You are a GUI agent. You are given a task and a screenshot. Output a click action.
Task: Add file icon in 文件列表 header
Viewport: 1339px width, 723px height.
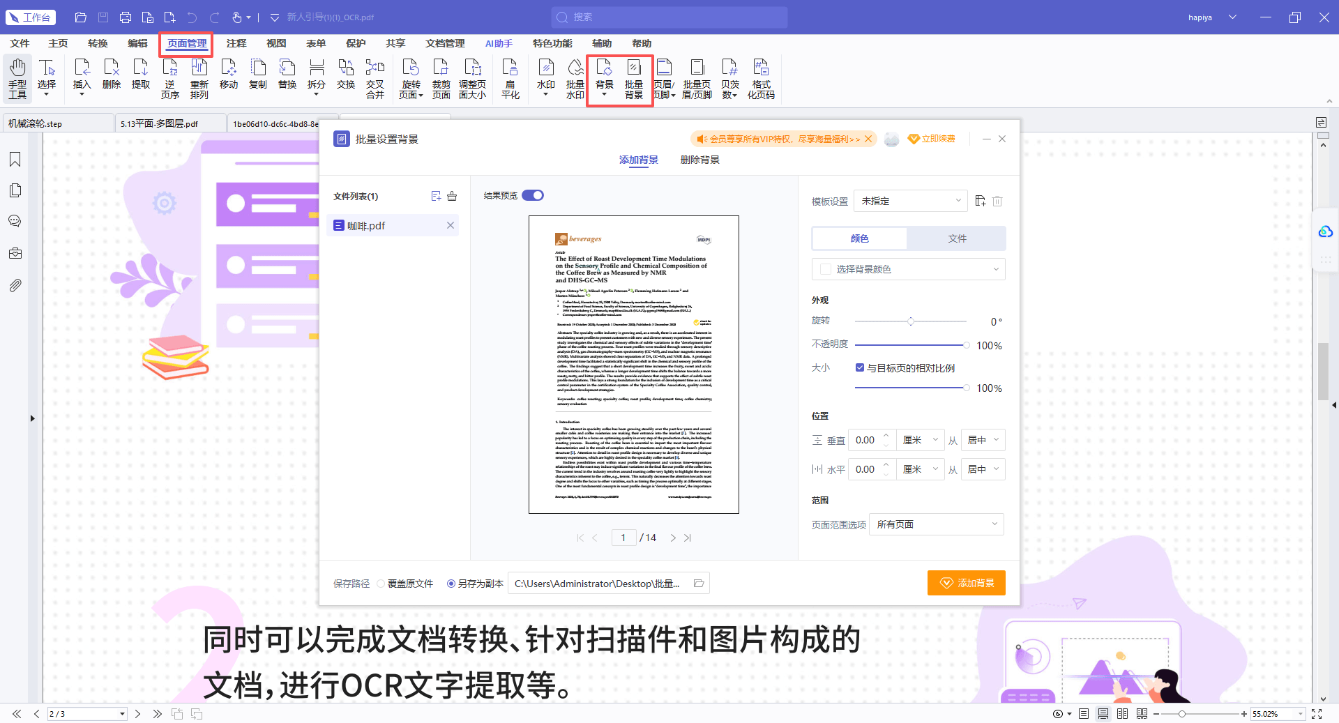point(436,196)
